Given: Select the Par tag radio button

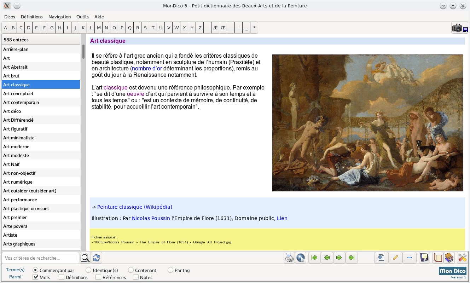Looking at the screenshot, I should [170, 270].
